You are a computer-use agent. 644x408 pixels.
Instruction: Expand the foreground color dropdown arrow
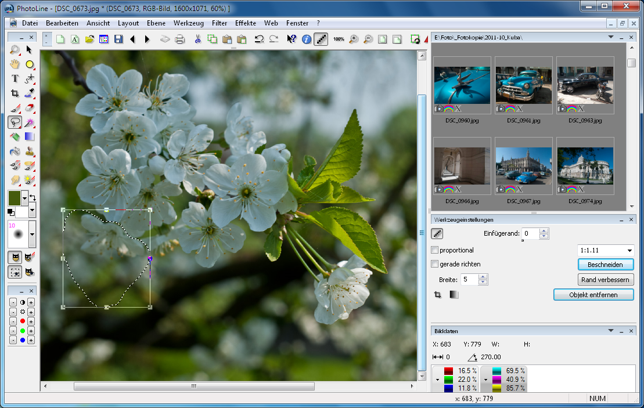click(x=24, y=198)
